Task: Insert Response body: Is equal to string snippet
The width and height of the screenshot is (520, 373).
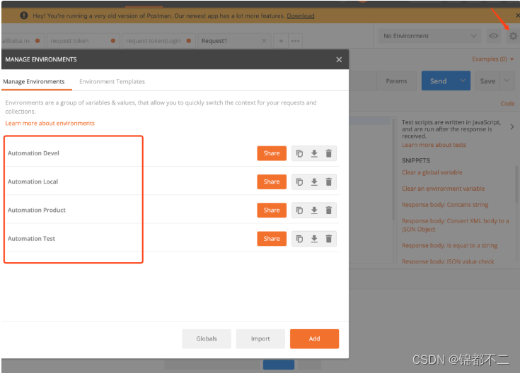Action: click(x=450, y=245)
